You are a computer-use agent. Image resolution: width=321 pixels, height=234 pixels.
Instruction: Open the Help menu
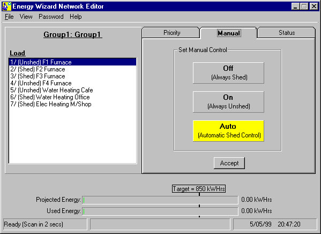76,17
